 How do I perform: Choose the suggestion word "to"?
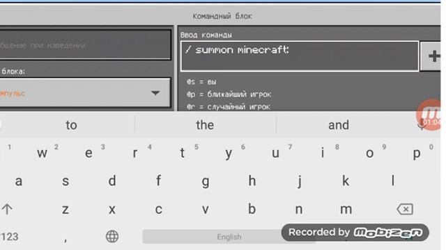click(71, 125)
